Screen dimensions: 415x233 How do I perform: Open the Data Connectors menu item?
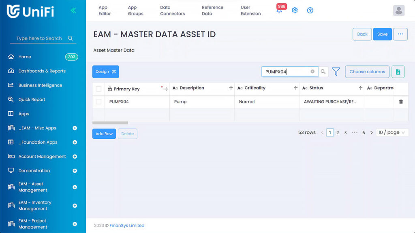click(172, 11)
